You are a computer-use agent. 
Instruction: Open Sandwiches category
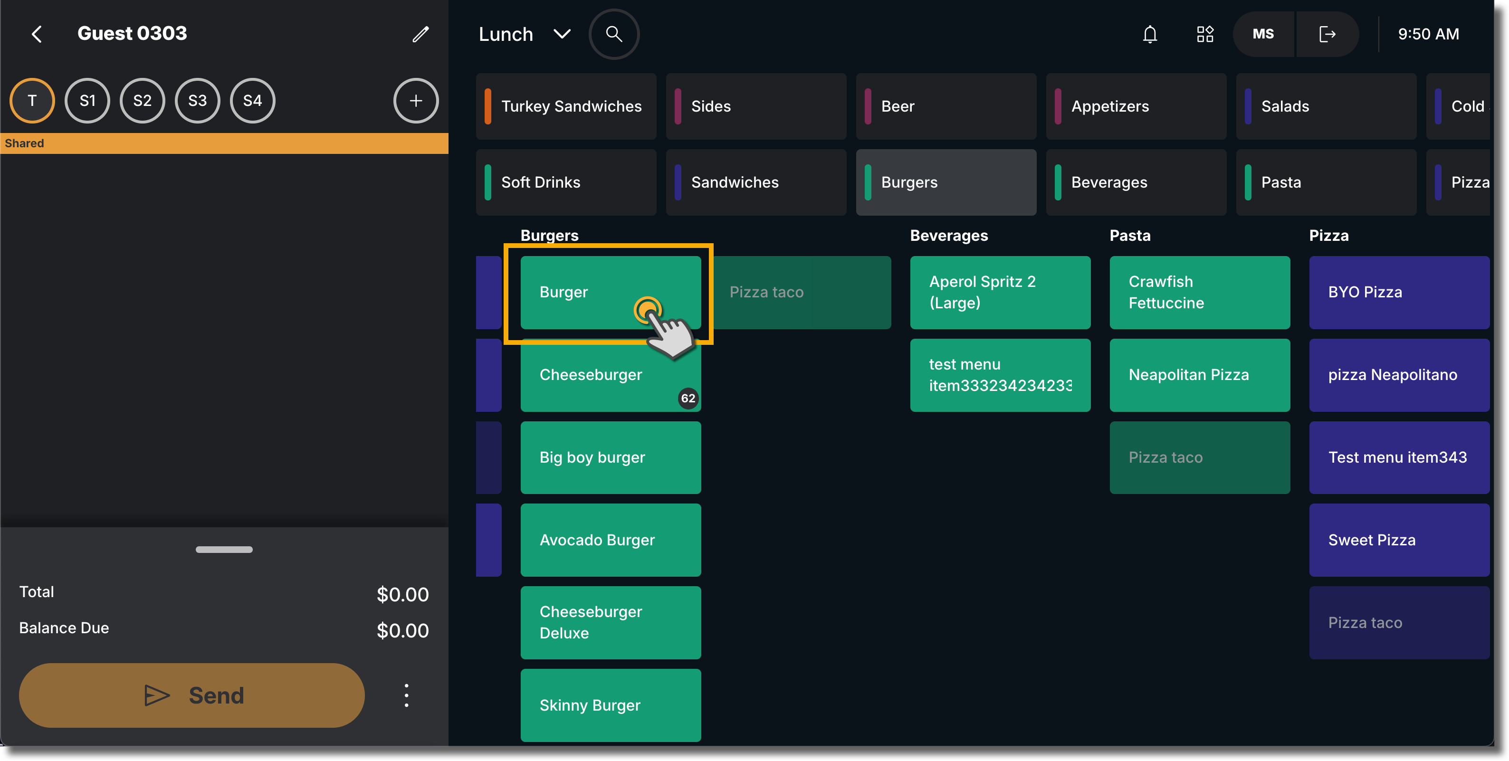[x=755, y=182]
